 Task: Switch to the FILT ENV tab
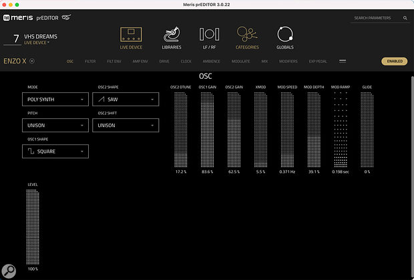[114, 61]
